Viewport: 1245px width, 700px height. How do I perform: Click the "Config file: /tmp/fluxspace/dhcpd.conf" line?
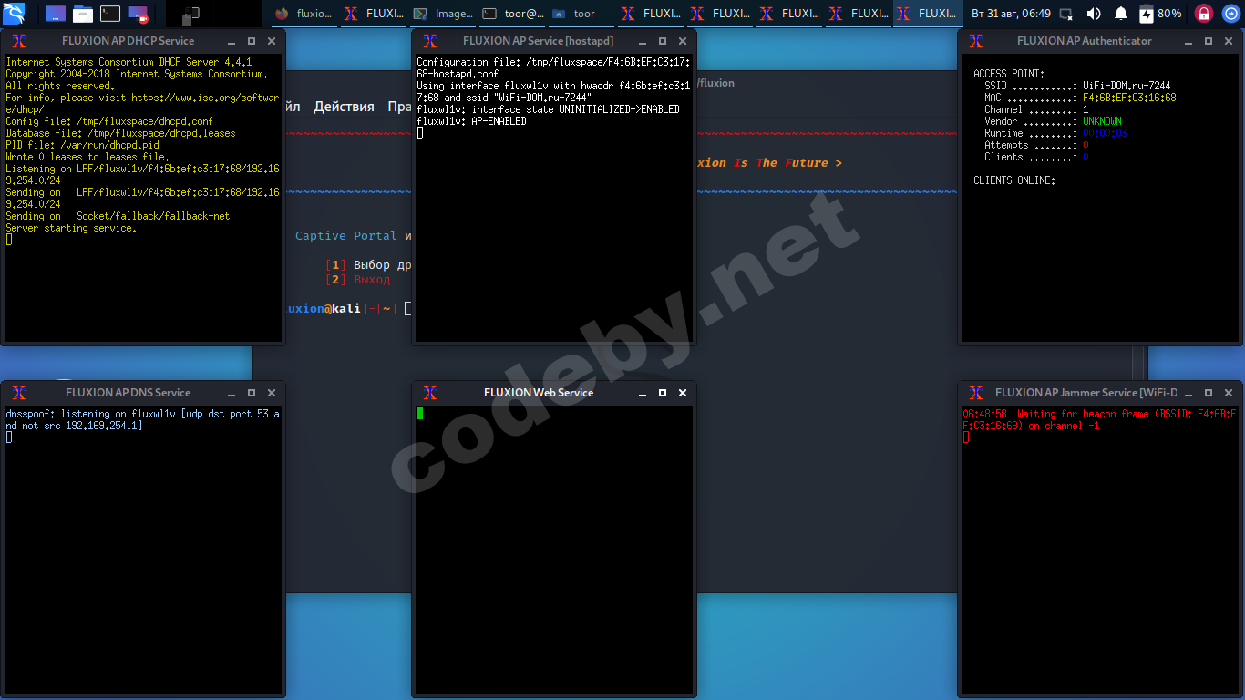click(109, 121)
